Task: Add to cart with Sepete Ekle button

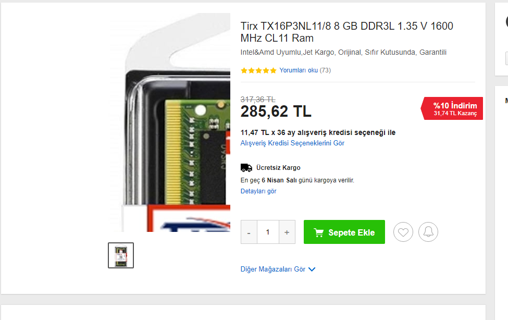Action: (344, 232)
